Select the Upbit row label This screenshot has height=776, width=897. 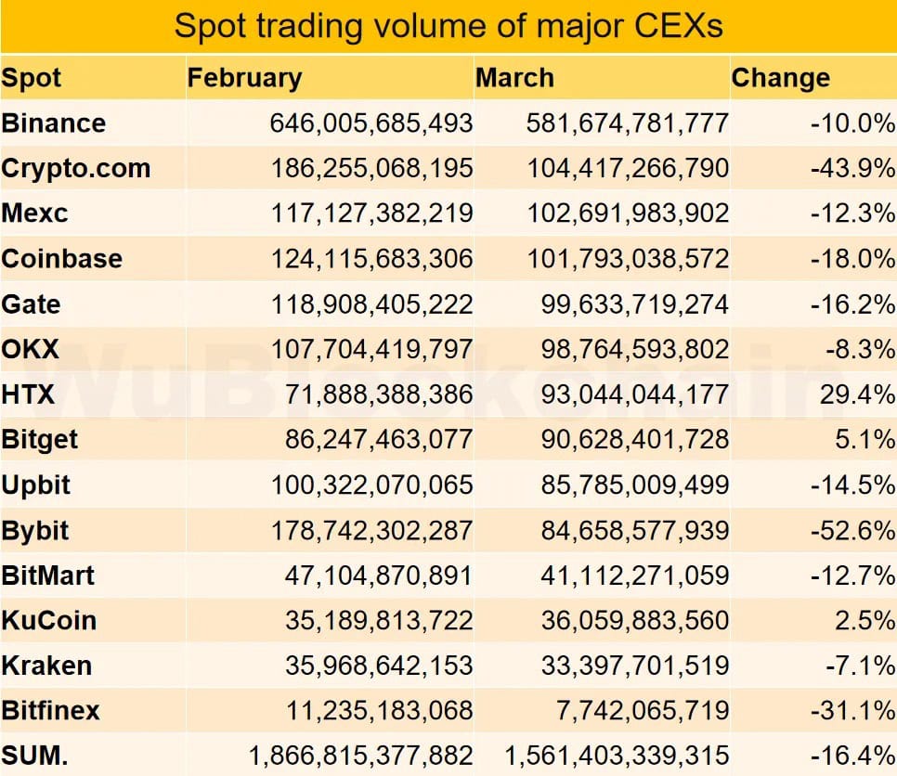click(x=36, y=485)
